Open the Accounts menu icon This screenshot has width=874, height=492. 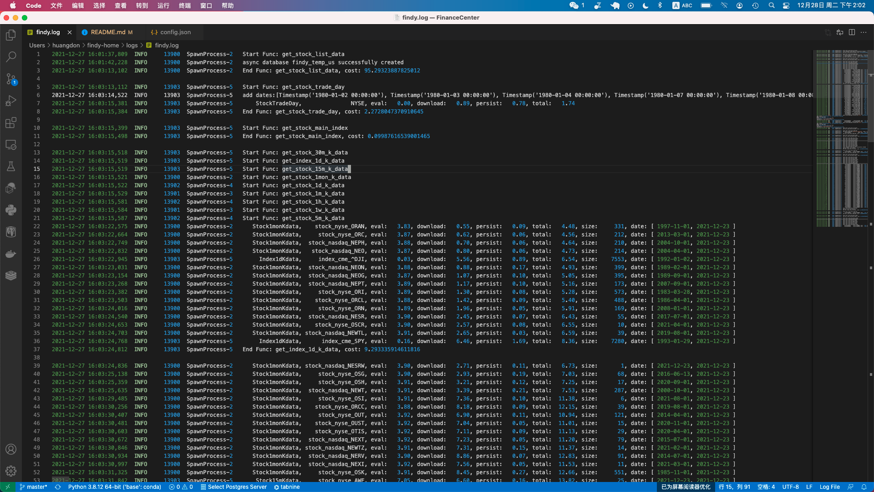click(11, 449)
